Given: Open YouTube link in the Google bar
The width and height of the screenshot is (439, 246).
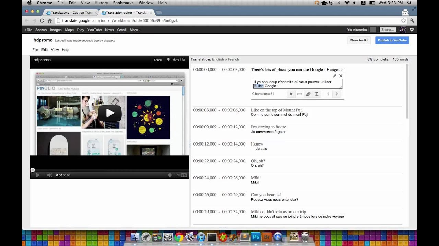Looking at the screenshot, I should pos(94,30).
